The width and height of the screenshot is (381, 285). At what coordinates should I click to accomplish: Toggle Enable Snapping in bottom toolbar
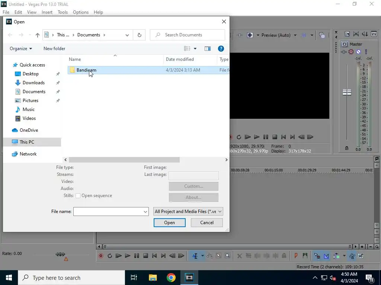(x=317, y=256)
